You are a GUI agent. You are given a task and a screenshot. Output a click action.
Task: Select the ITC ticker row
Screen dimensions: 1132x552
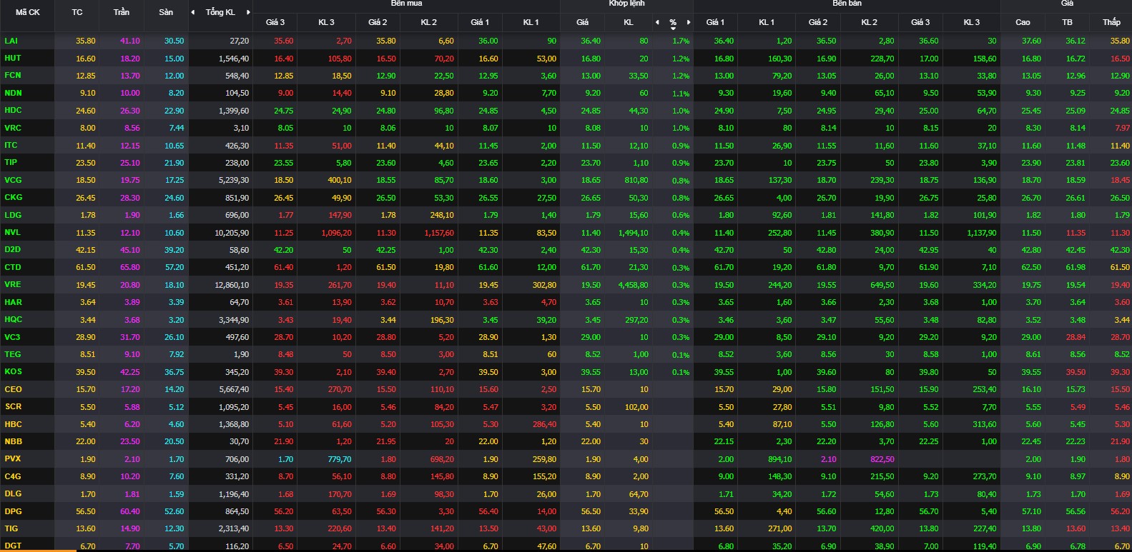[11, 145]
